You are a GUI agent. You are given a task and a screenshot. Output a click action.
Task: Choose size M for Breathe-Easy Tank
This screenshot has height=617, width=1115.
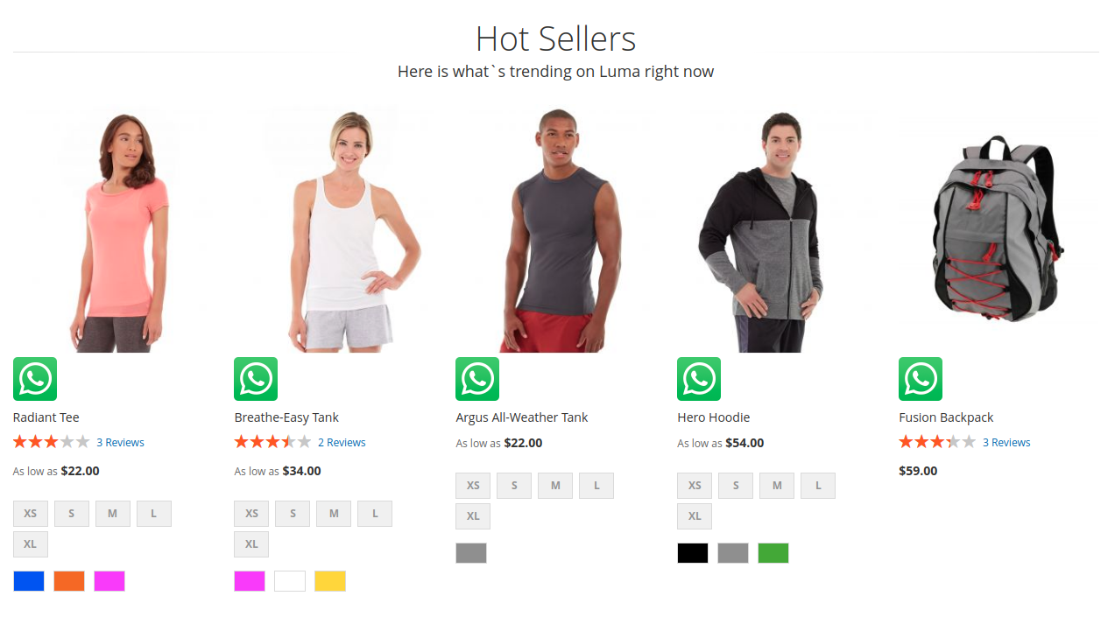tap(334, 514)
